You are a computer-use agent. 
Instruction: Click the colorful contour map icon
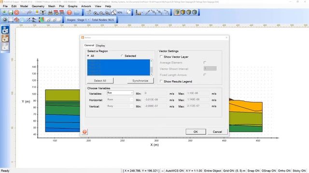tap(41, 20)
